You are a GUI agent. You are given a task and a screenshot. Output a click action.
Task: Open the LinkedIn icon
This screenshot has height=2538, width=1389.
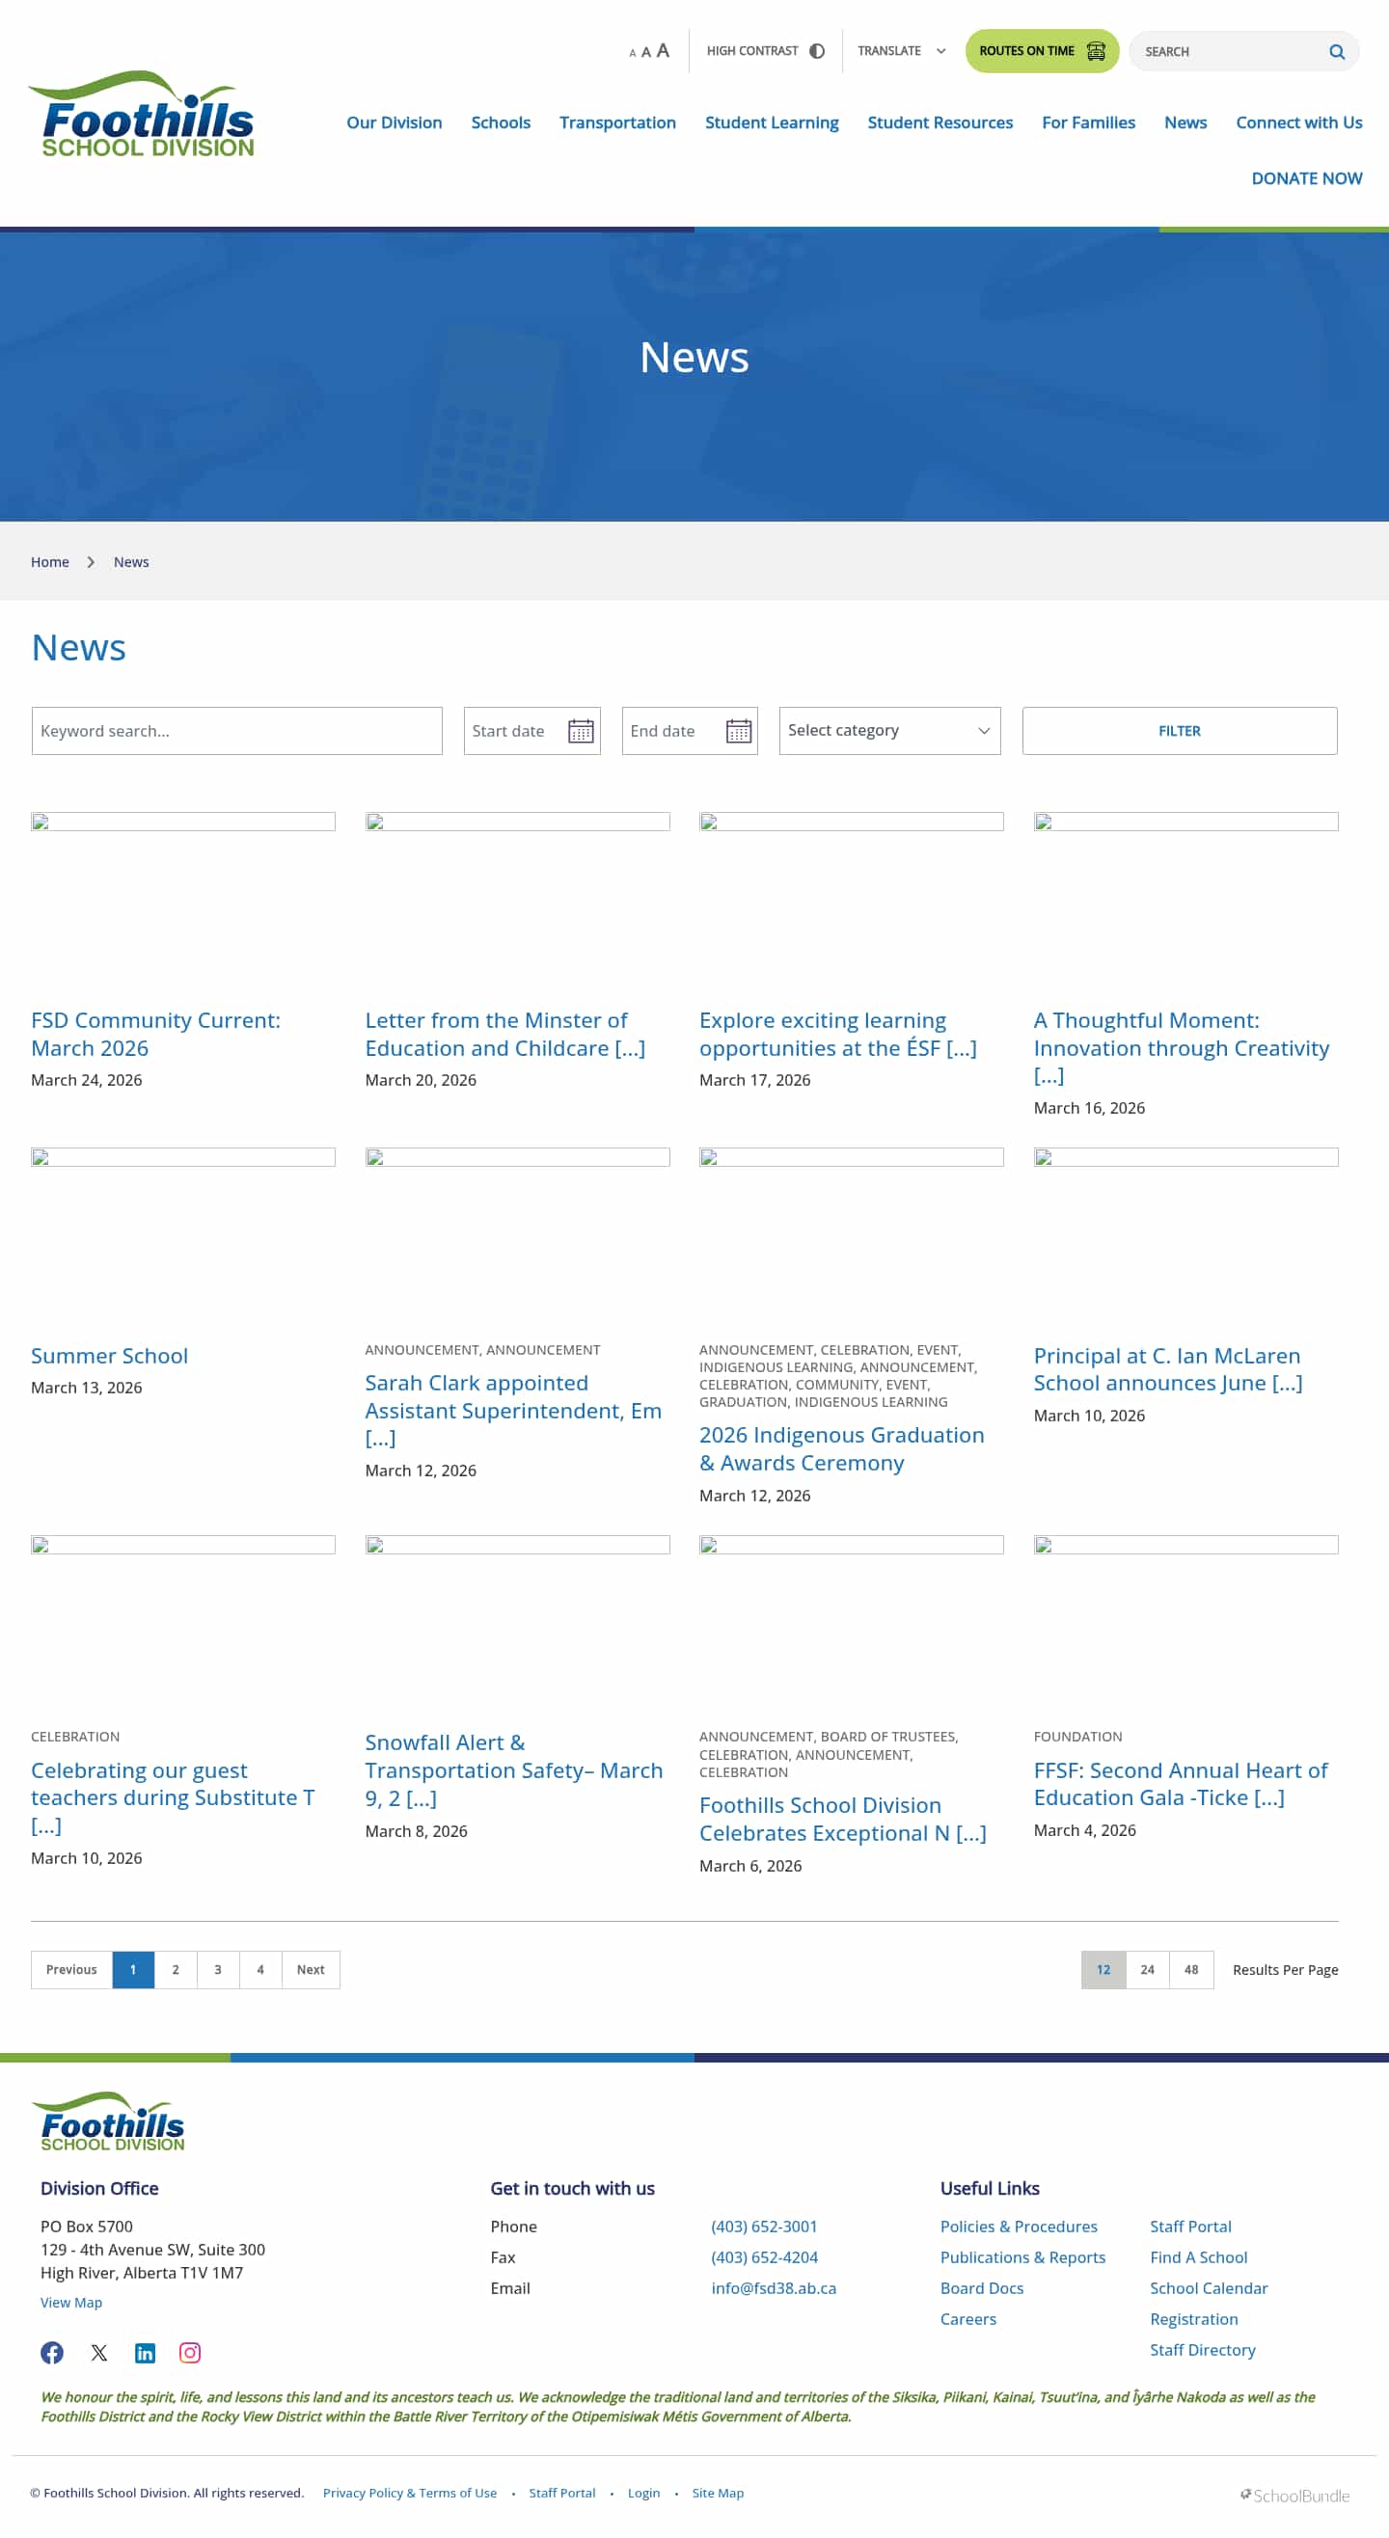(145, 2352)
